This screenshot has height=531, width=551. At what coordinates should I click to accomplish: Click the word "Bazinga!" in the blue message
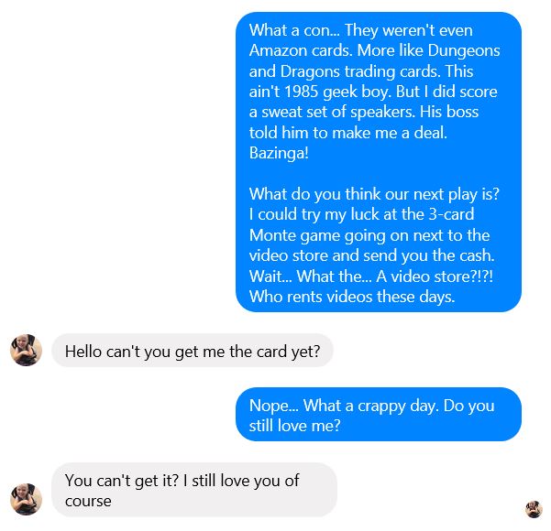pyautogui.click(x=279, y=153)
